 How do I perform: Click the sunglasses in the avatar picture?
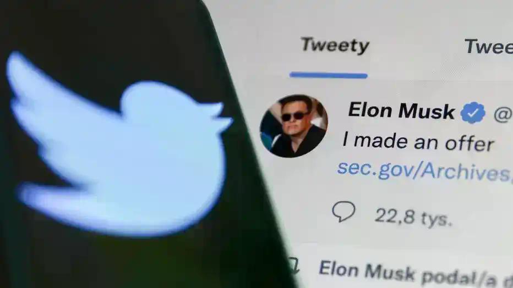pyautogui.click(x=295, y=116)
